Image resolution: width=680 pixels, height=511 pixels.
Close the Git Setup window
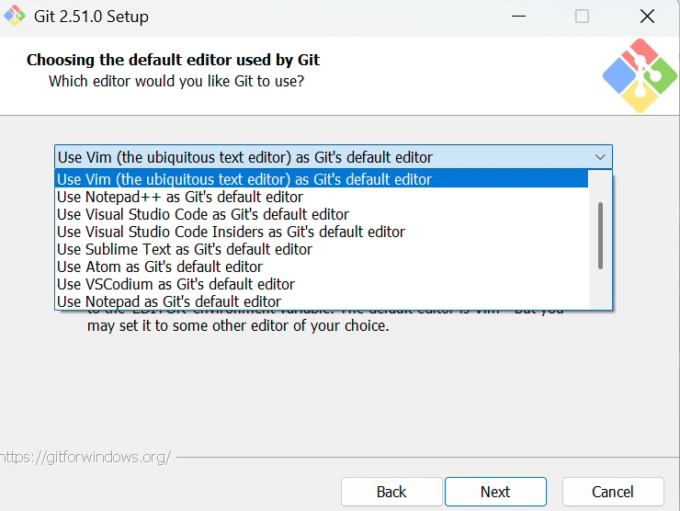tap(647, 17)
